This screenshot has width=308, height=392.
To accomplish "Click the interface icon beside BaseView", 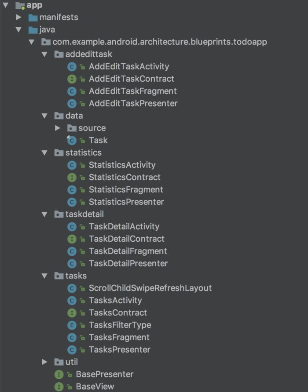I will point(59,387).
